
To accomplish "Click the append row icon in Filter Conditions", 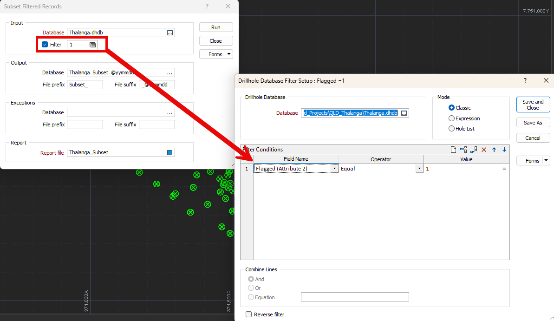I will 474,150.
